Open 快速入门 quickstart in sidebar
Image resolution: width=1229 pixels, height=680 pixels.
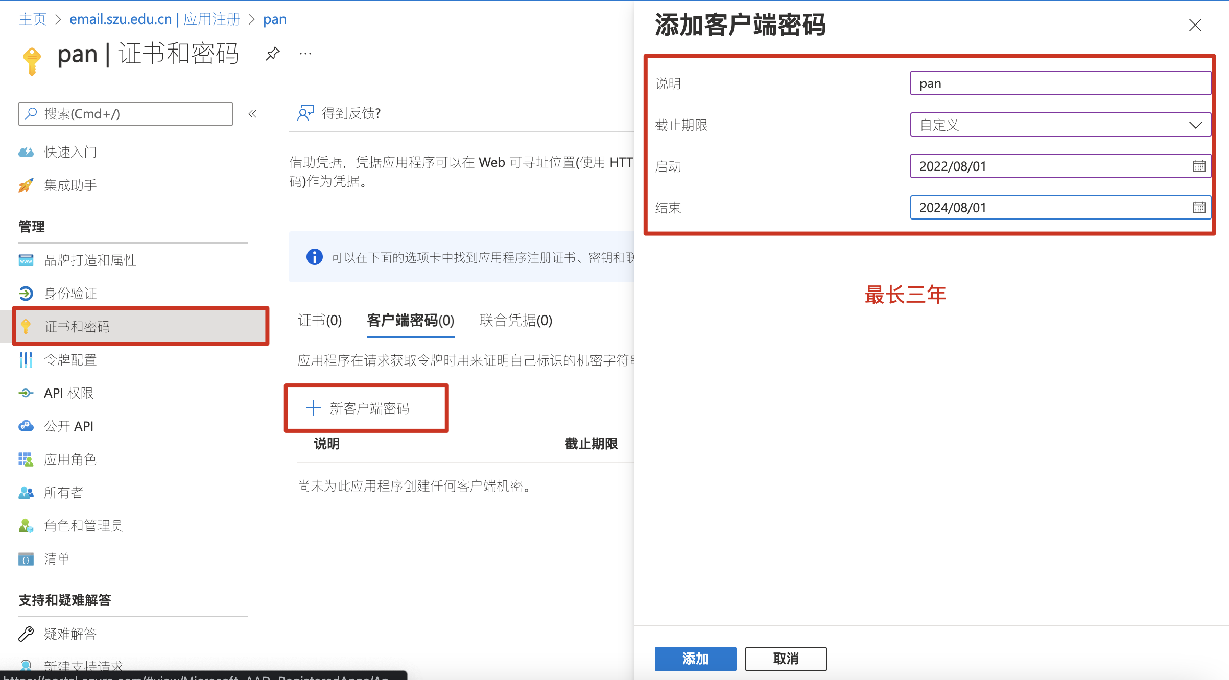pos(70,152)
